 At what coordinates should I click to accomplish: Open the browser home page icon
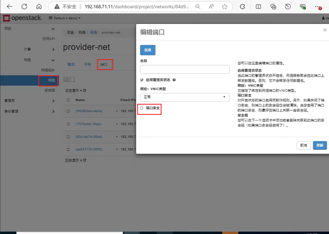[39, 7]
